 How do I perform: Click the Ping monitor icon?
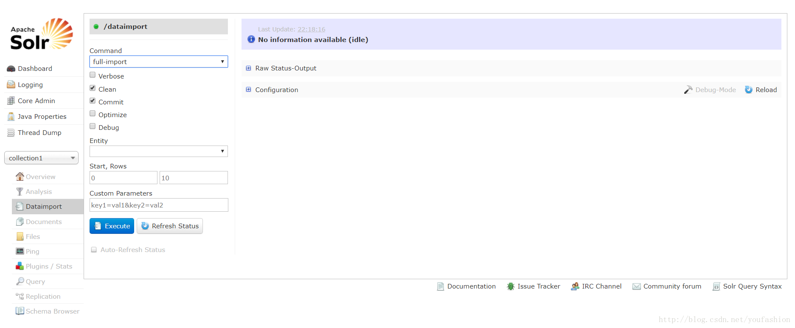click(x=20, y=251)
